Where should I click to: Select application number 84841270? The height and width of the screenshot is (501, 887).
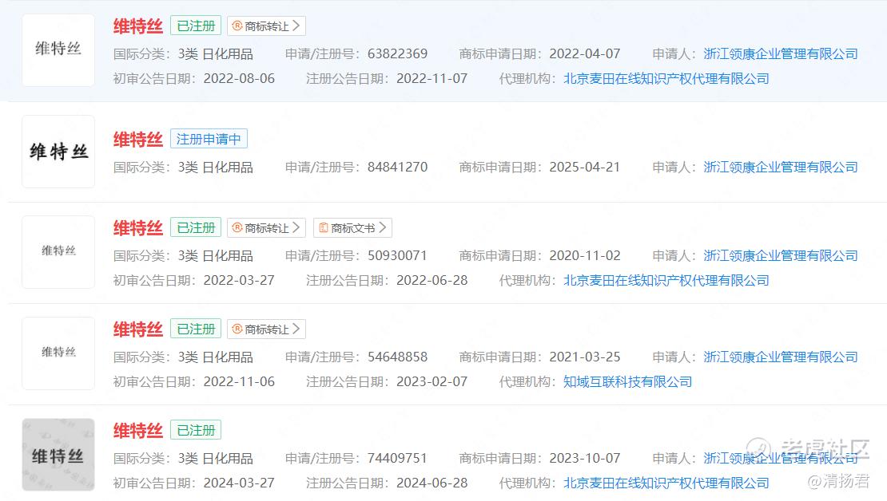(398, 168)
